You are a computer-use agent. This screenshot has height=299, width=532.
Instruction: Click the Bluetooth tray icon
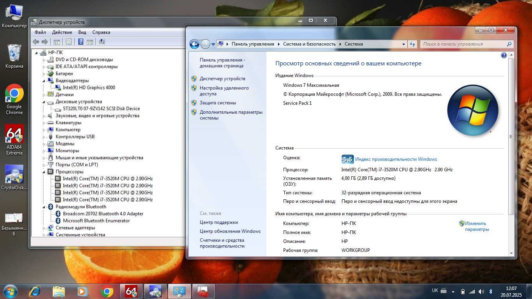tap(491, 291)
